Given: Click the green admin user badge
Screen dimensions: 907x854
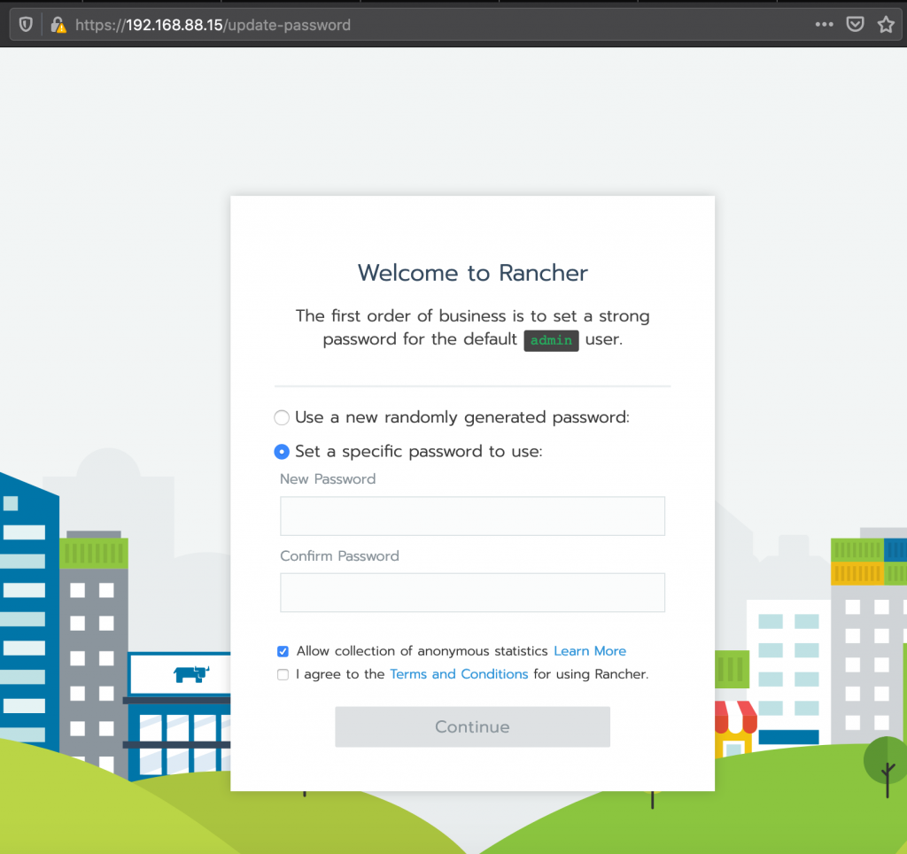Looking at the screenshot, I should pos(551,340).
